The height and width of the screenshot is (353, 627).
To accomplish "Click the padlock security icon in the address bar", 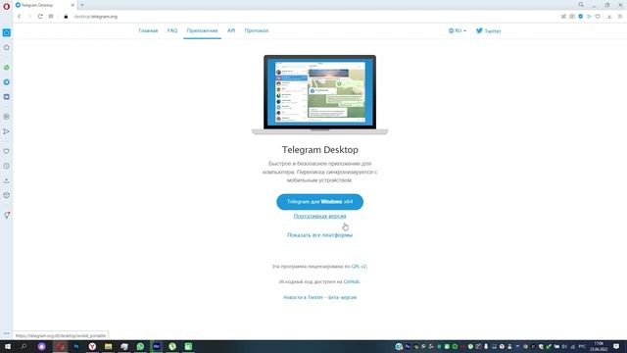I will pos(66,17).
